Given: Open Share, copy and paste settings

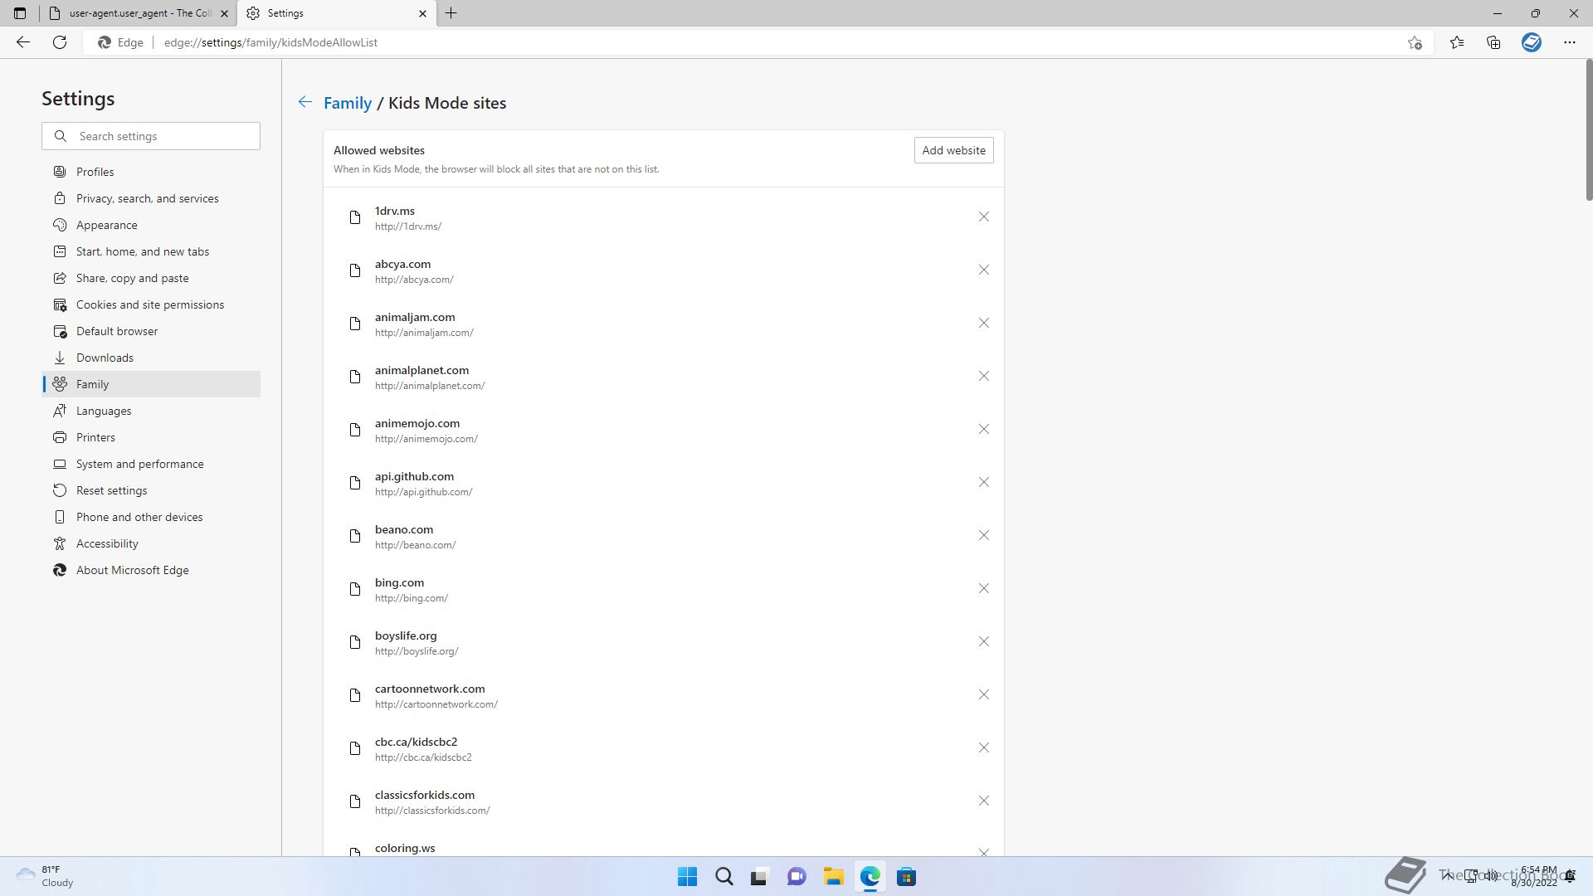Looking at the screenshot, I should pos(151,278).
